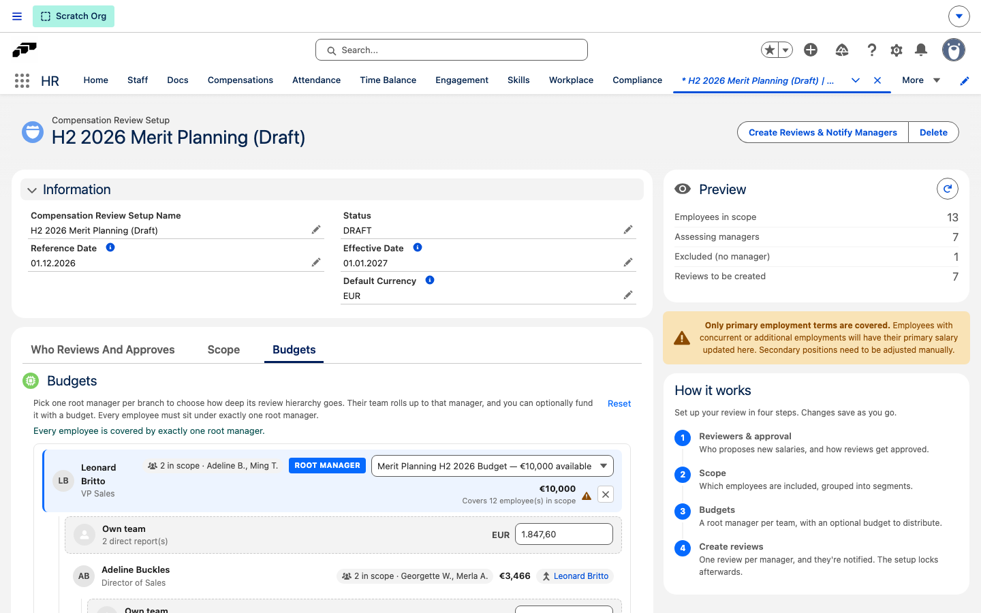The height and width of the screenshot is (613, 981).
Task: Click the Own team EUR amount field
Action: click(564, 534)
